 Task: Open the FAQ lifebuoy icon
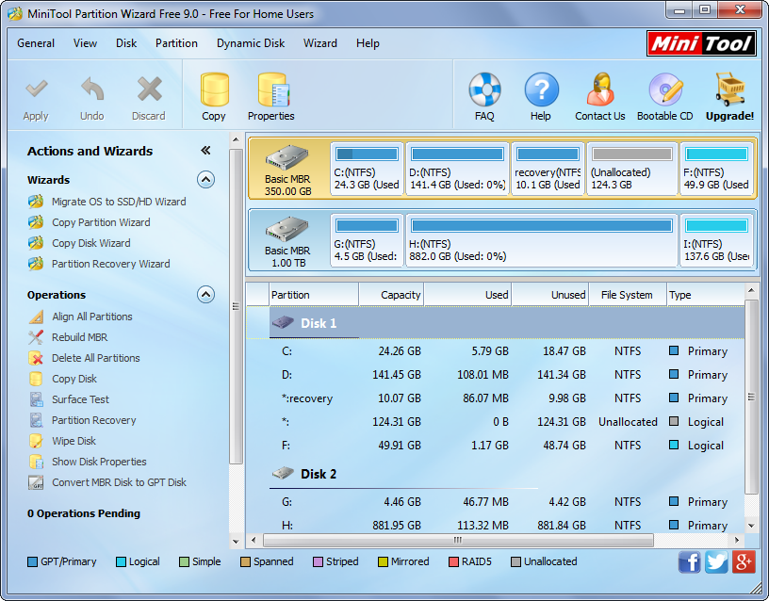coord(484,89)
